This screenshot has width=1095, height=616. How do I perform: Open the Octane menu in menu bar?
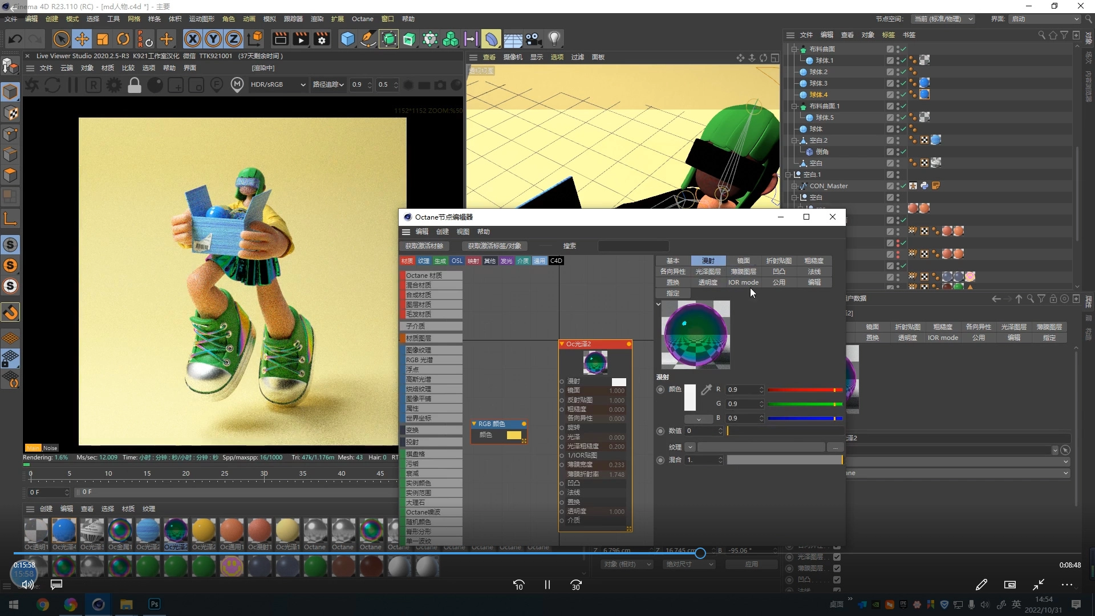pyautogui.click(x=362, y=19)
